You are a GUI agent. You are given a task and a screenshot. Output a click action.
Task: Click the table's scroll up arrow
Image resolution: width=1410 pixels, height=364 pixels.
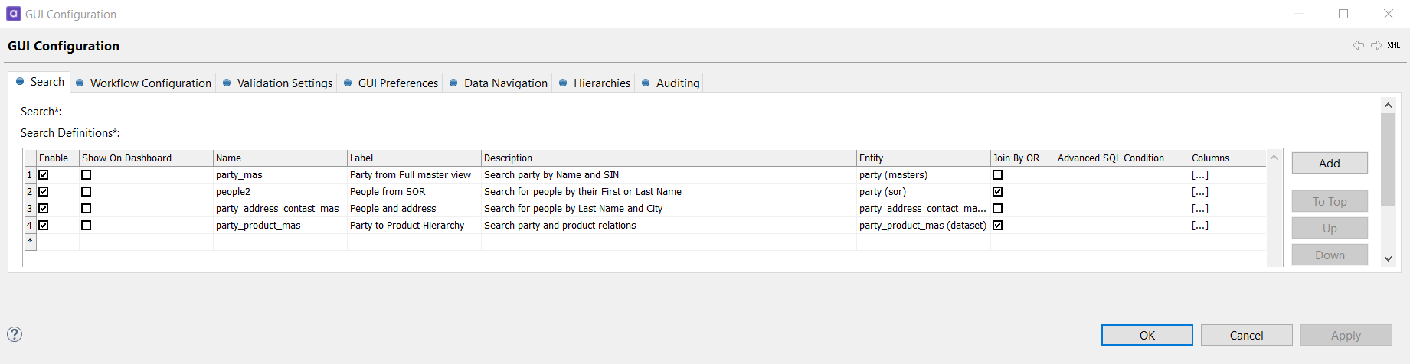(1274, 158)
